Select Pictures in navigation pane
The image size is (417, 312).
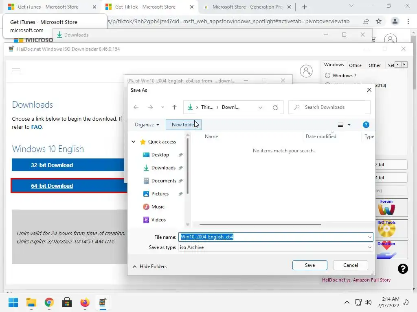(160, 194)
